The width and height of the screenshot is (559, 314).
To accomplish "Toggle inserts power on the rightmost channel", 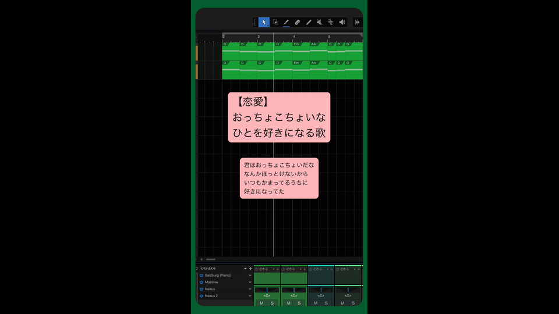I will [x=337, y=269].
